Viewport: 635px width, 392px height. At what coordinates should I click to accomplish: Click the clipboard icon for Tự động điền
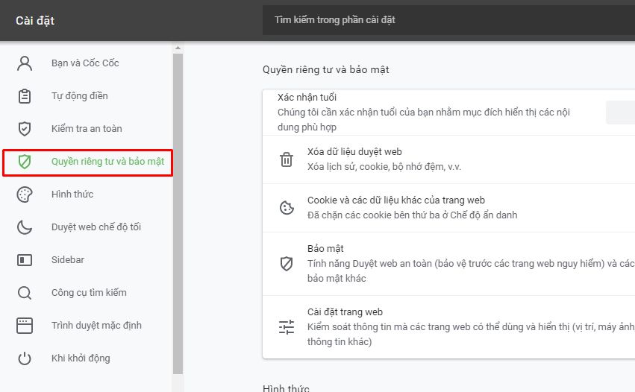(25, 96)
